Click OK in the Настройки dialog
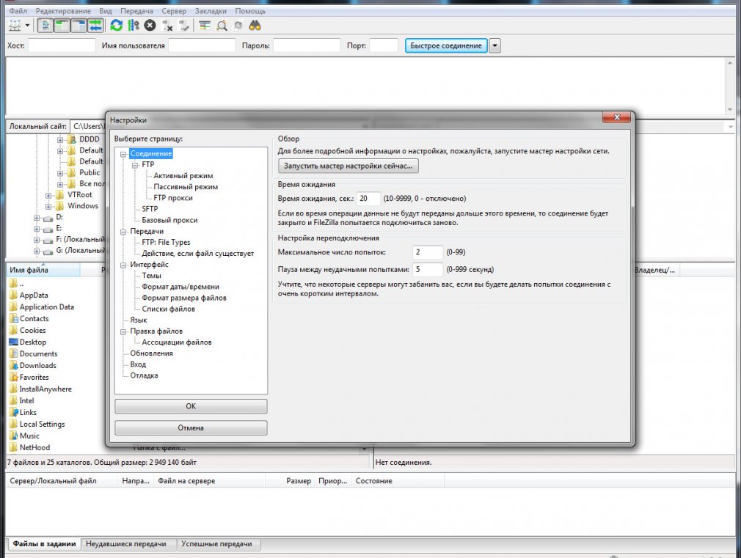 point(191,406)
